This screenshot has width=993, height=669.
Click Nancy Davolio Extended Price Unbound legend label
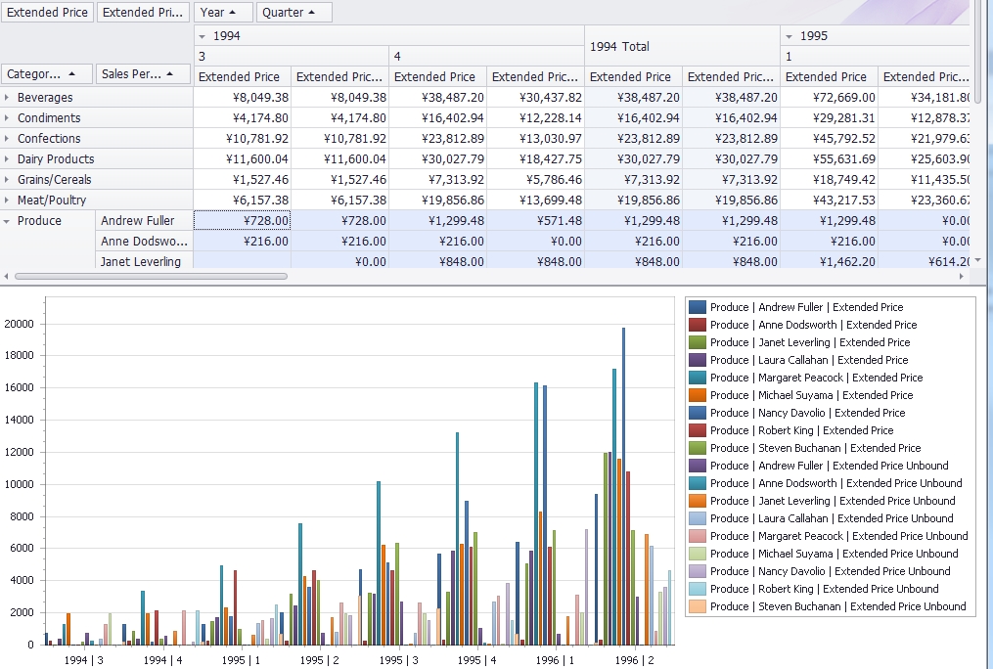(831, 571)
